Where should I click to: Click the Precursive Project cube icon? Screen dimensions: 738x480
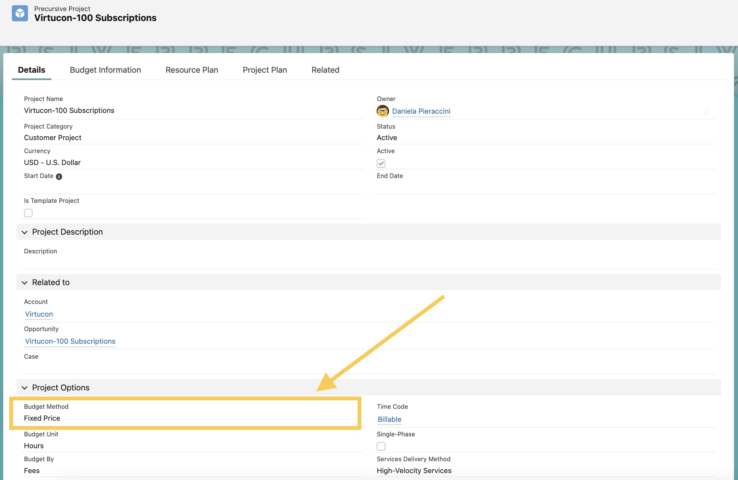pos(20,13)
